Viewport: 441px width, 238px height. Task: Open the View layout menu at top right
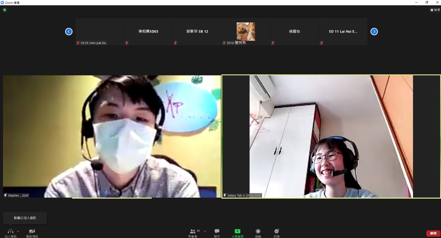click(x=435, y=10)
